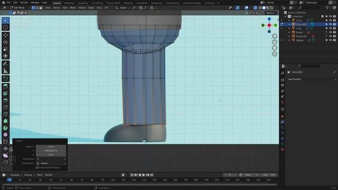Toggle Proportional Editing checkbox in Move panel

(x=37, y=168)
